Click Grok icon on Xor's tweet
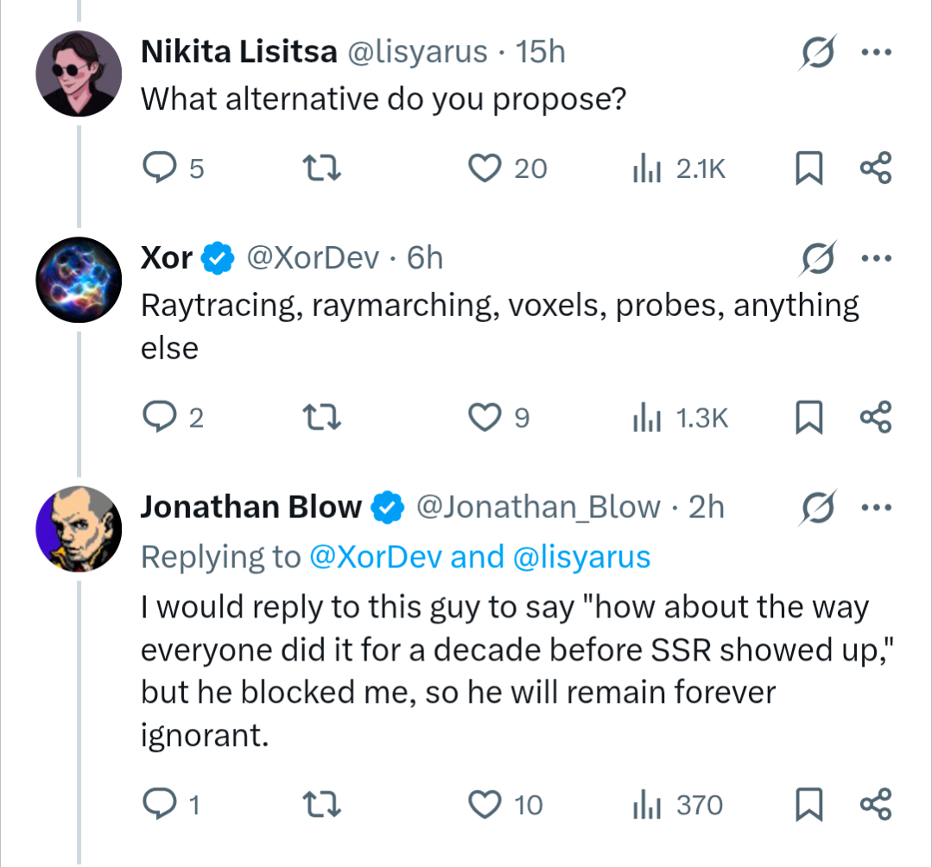The width and height of the screenshot is (932, 867). [x=816, y=257]
